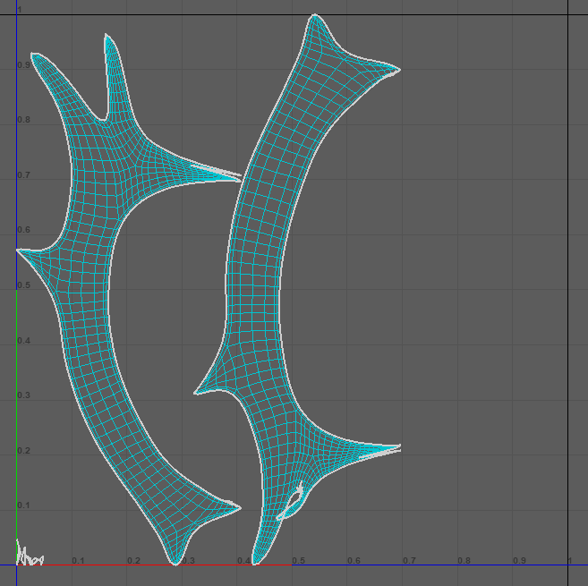Image resolution: width=588 pixels, height=586 pixels.
Task: Click right shell's left-pointing mid spike tip
Action: click(197, 392)
